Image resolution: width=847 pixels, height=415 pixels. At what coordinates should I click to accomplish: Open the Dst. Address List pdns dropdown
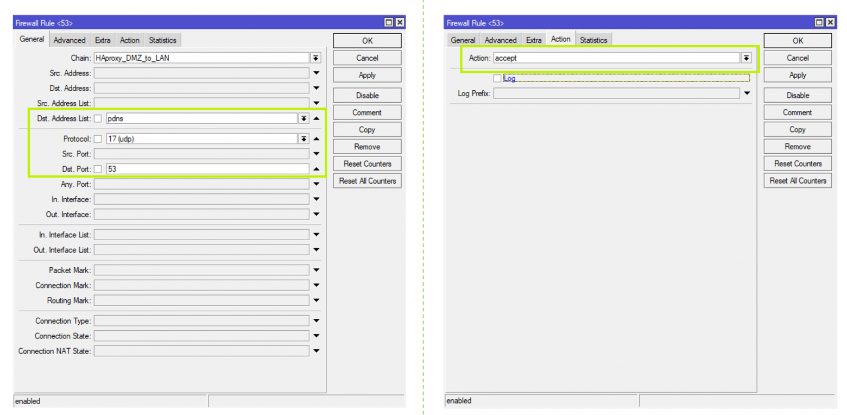[x=304, y=118]
